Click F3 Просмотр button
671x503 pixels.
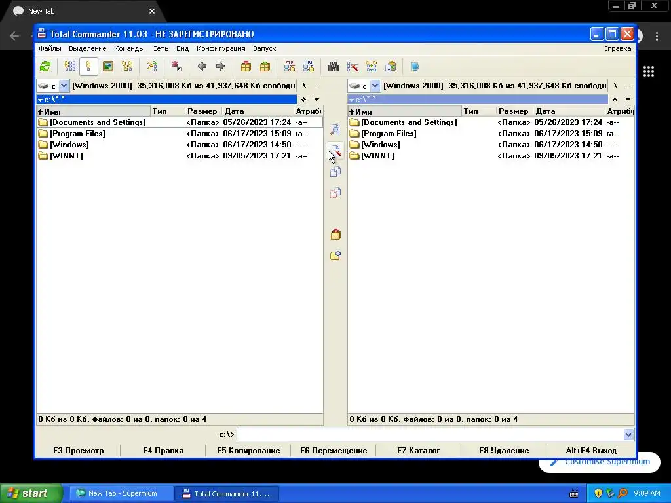click(79, 451)
